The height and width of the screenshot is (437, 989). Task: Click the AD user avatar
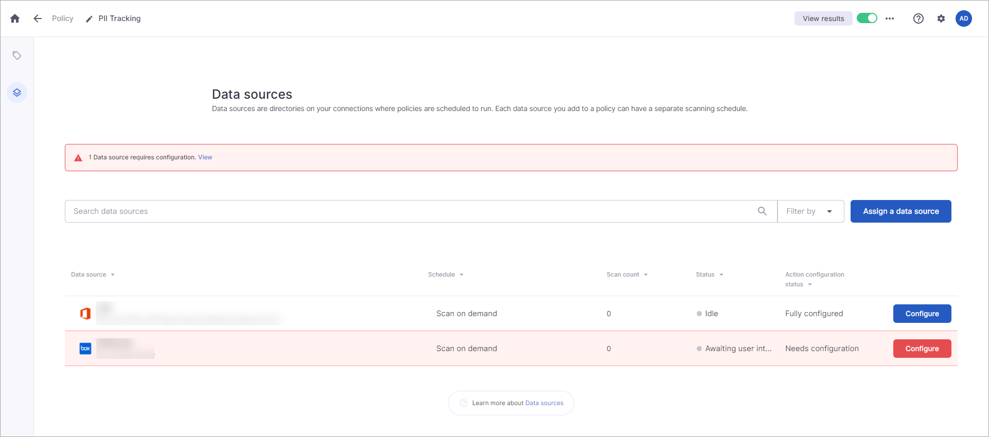tap(964, 19)
